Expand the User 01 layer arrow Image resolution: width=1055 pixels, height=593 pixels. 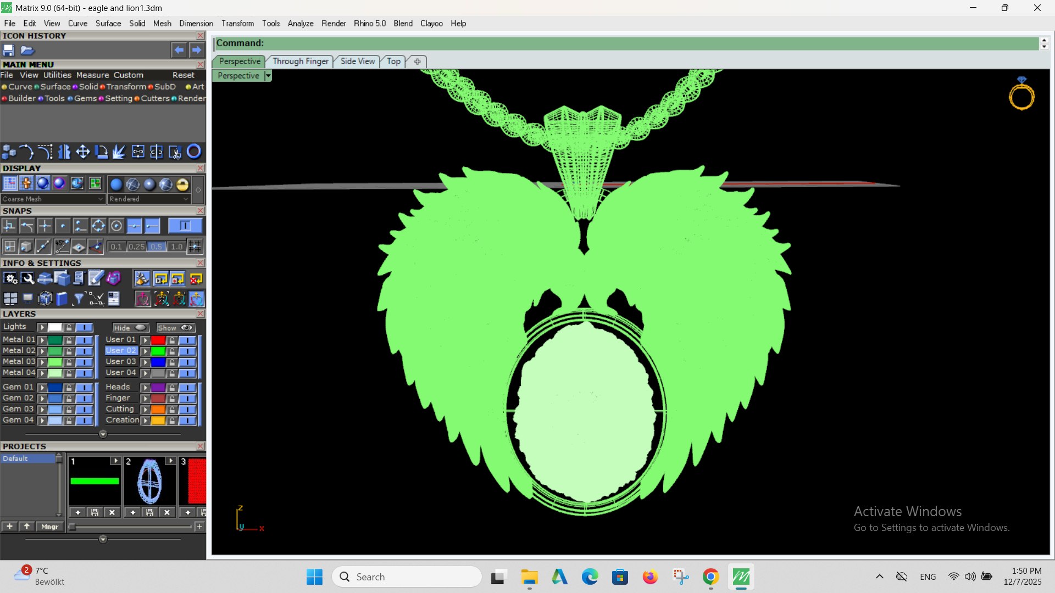(x=145, y=340)
